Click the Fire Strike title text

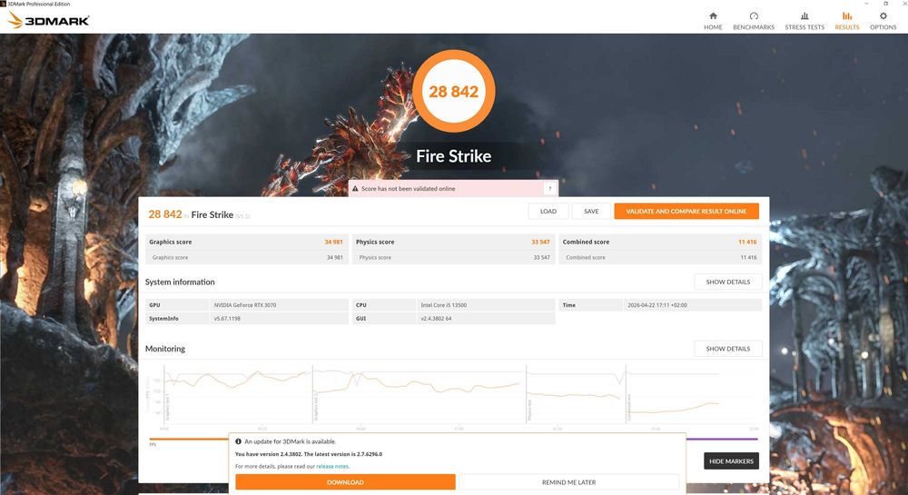tap(453, 156)
